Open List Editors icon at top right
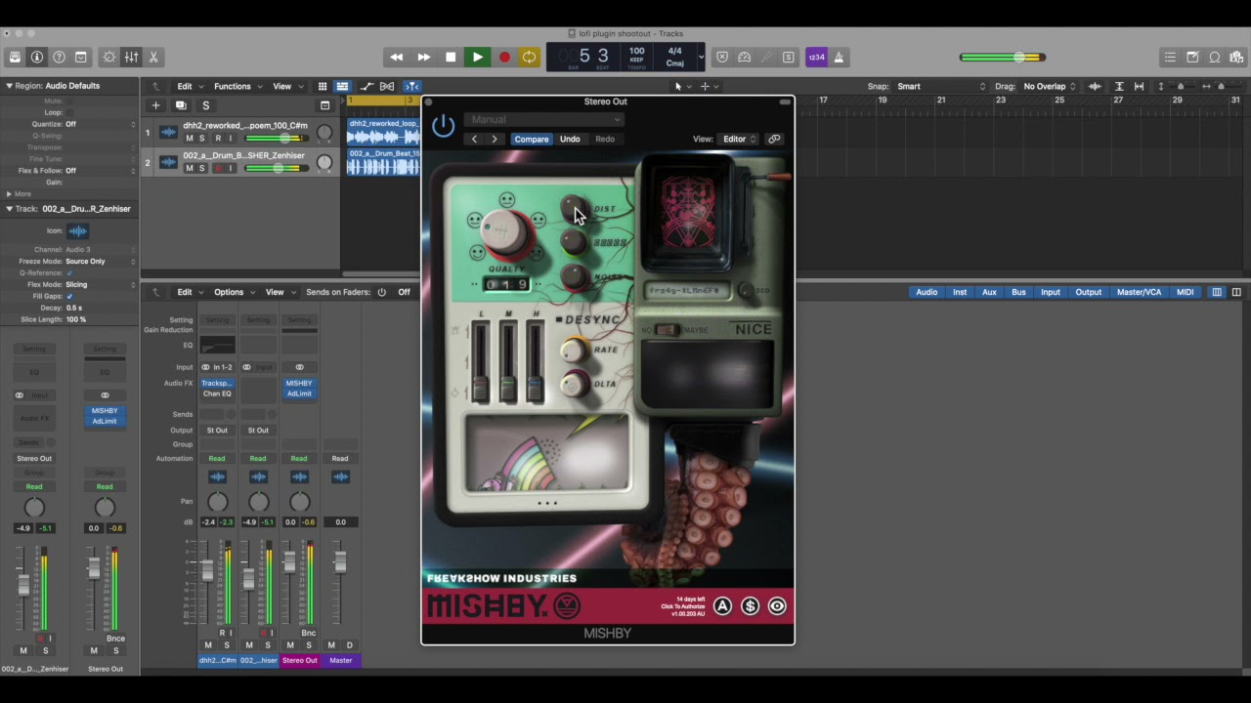This screenshot has width=1251, height=703. click(1170, 58)
